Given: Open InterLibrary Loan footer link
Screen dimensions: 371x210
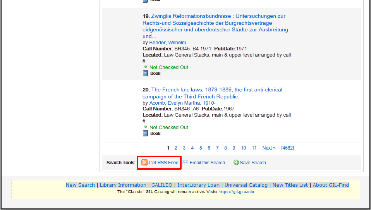Looking at the screenshot, I should 199,185.
